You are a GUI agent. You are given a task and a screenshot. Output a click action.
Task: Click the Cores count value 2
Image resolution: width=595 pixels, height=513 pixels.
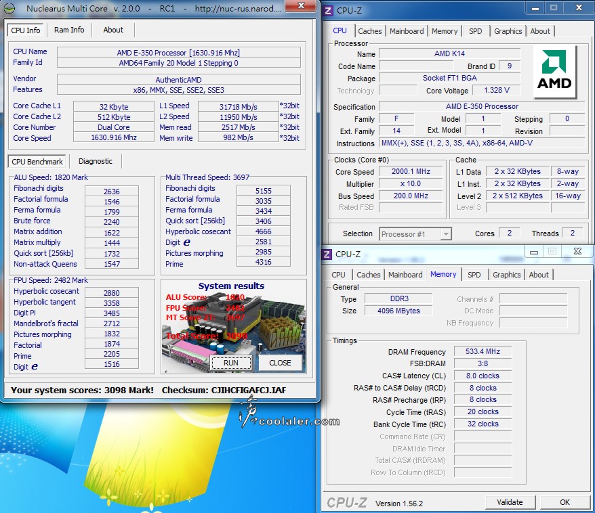pyautogui.click(x=509, y=233)
